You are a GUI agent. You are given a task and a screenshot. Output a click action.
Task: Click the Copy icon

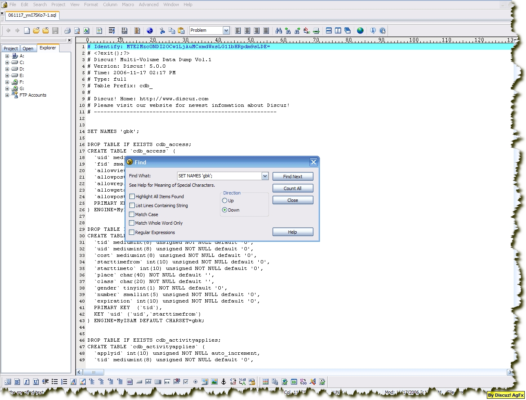point(172,31)
